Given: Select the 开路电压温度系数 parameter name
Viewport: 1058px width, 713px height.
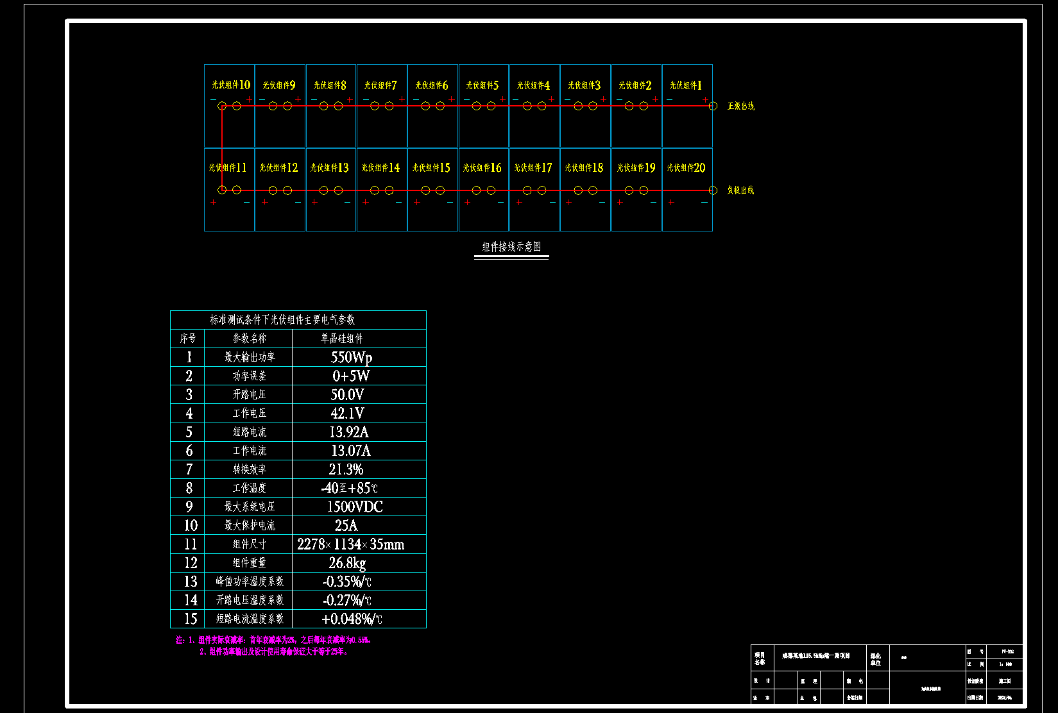Looking at the screenshot, I should pyautogui.click(x=249, y=600).
